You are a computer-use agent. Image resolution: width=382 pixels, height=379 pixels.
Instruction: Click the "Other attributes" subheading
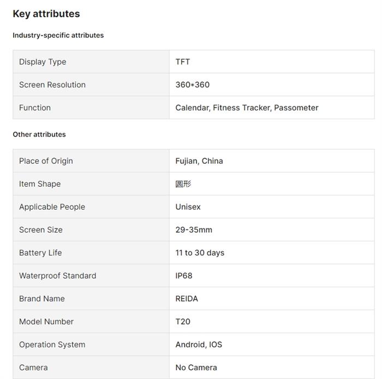39,134
